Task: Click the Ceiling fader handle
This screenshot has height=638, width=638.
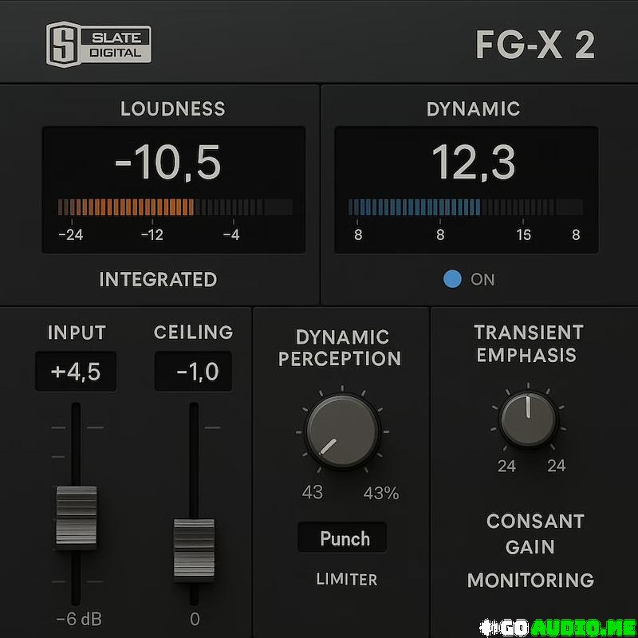Action: [x=194, y=549]
